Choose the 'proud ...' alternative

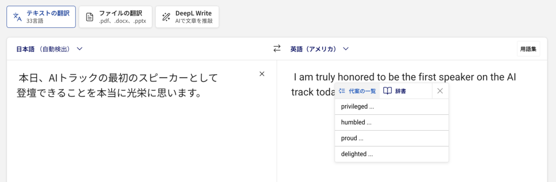pyautogui.click(x=392, y=138)
